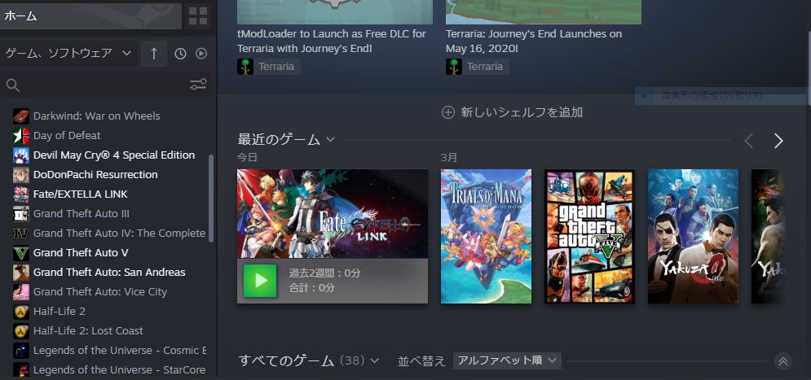Open the grid view collections icon
Screen dimensions: 811x380
[197, 16]
